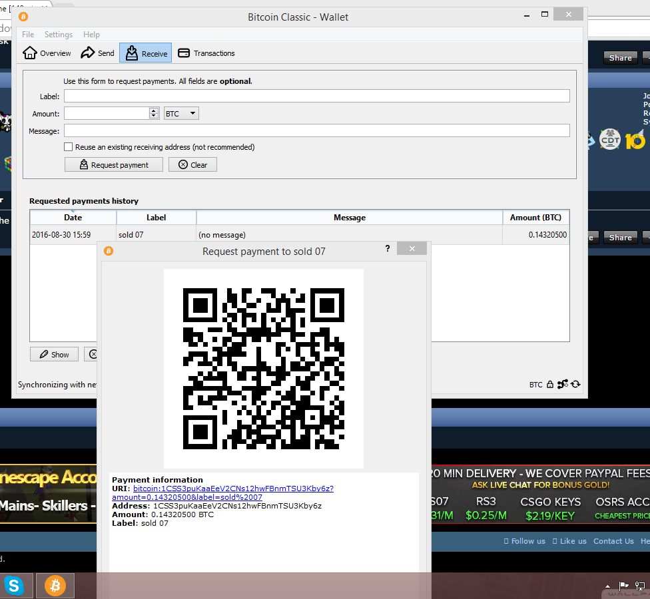
Task: Click the Action Center flag tray icon
Action: point(623,586)
